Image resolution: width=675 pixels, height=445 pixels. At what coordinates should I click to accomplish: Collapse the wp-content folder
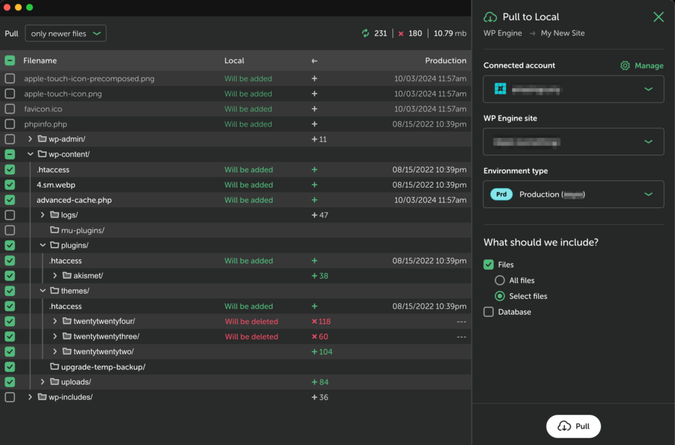pyautogui.click(x=30, y=155)
